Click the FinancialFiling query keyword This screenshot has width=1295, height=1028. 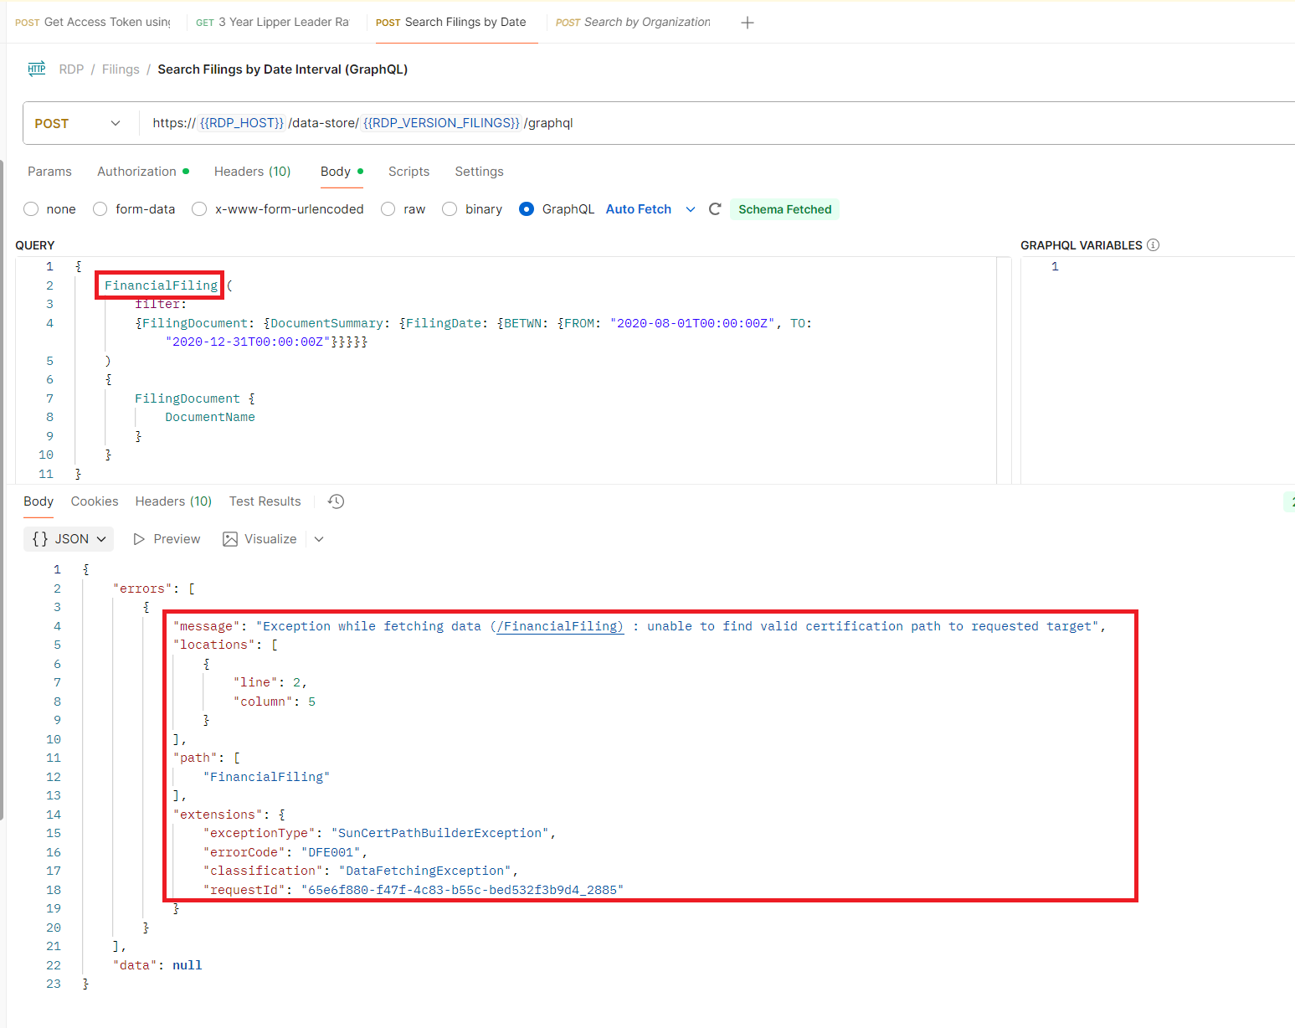[161, 285]
